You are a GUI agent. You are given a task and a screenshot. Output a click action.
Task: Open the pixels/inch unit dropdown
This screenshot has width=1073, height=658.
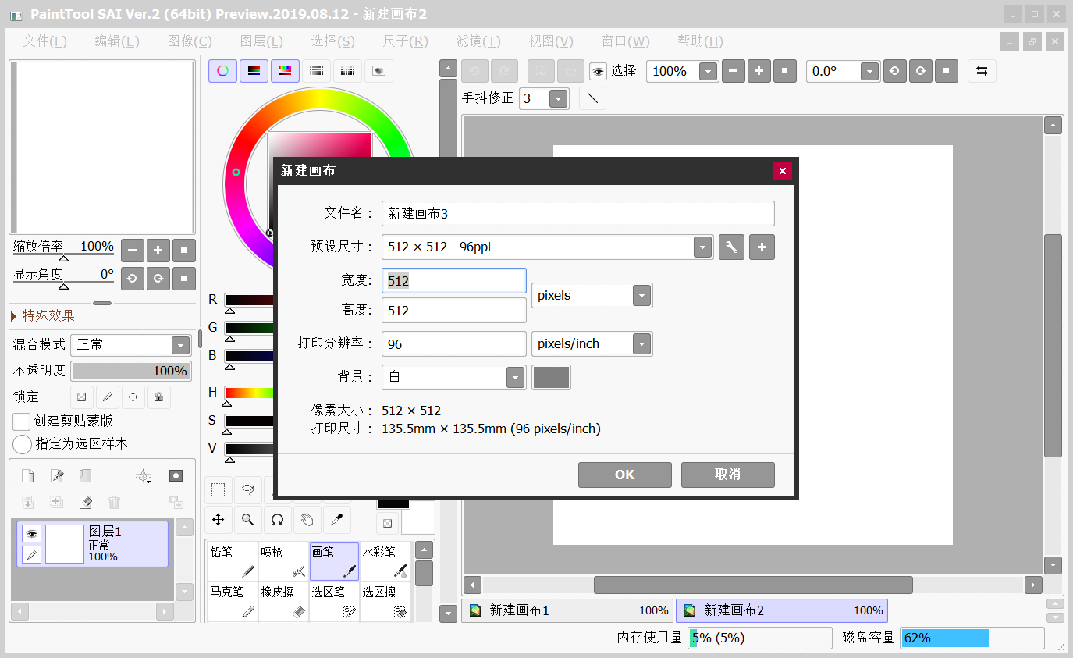(641, 344)
